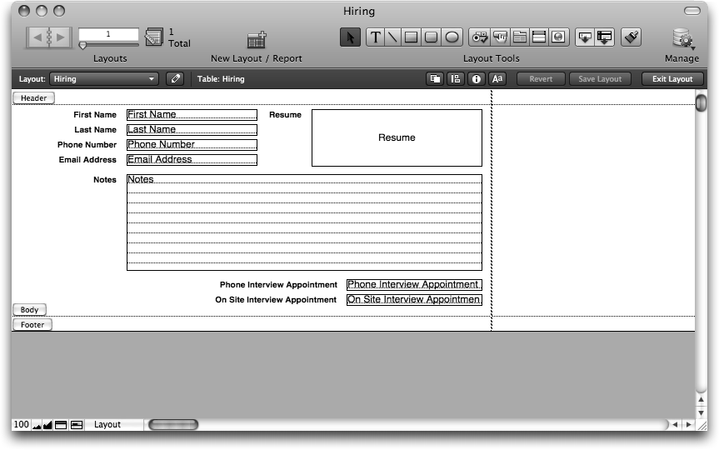Click the Header part tab
This screenshot has width=719, height=450.
[x=33, y=98]
